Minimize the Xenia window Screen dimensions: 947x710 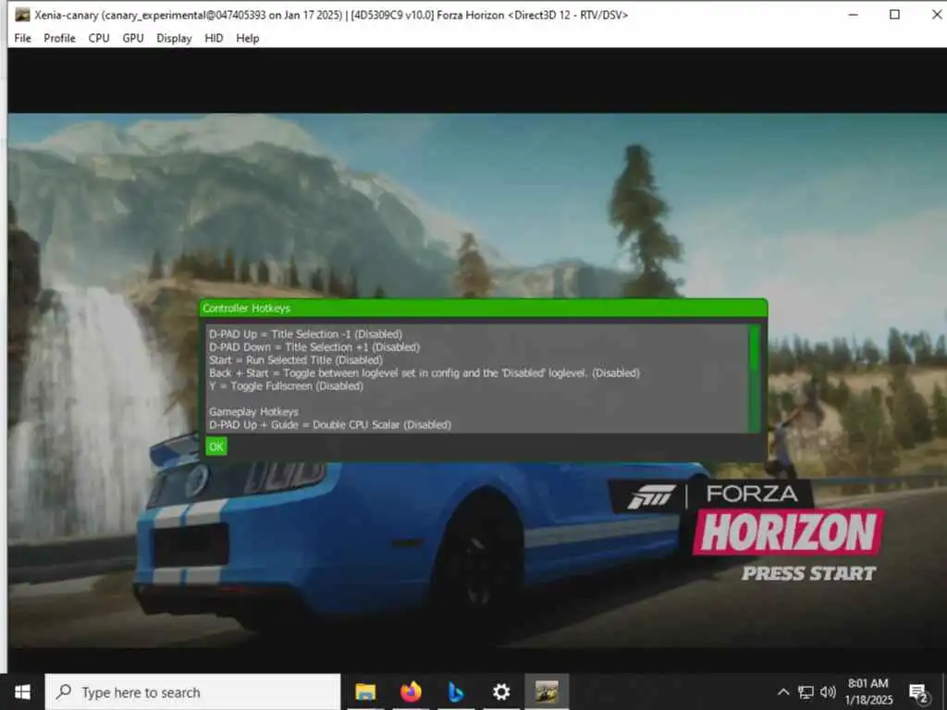(854, 15)
